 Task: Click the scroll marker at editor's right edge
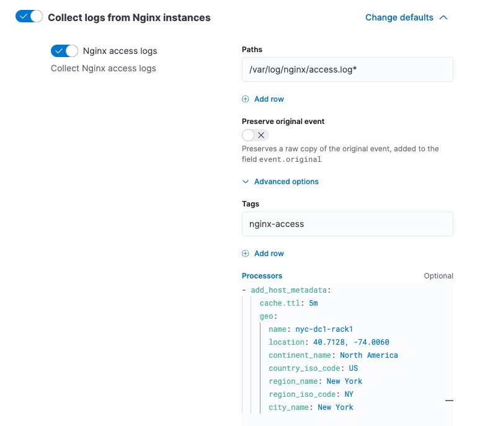(449, 401)
